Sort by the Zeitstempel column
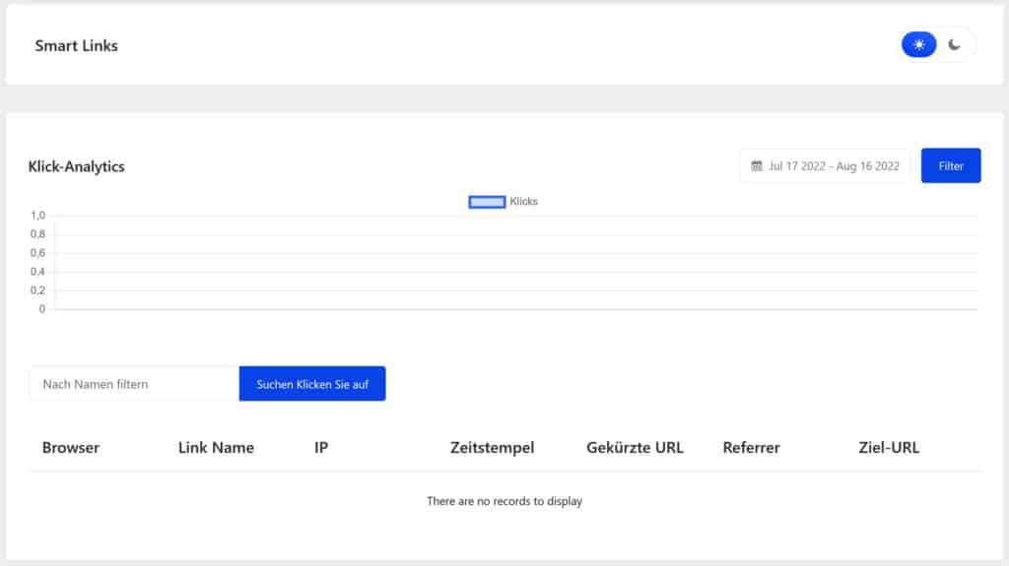1009x566 pixels. click(493, 448)
